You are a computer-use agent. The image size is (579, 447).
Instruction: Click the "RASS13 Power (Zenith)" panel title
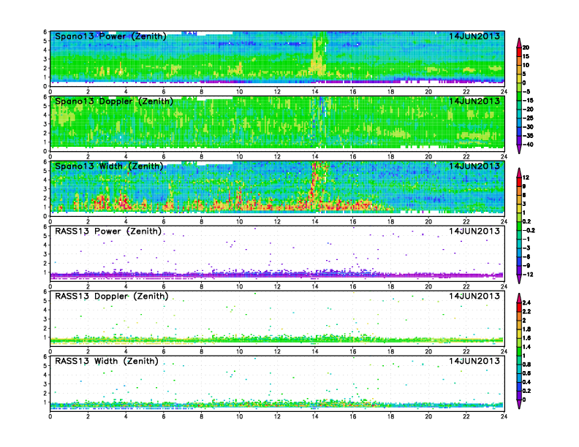pos(108,232)
